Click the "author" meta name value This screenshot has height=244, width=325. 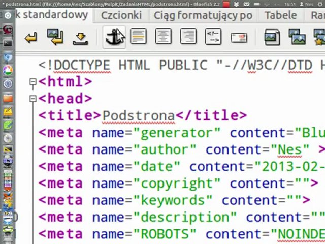point(165,149)
